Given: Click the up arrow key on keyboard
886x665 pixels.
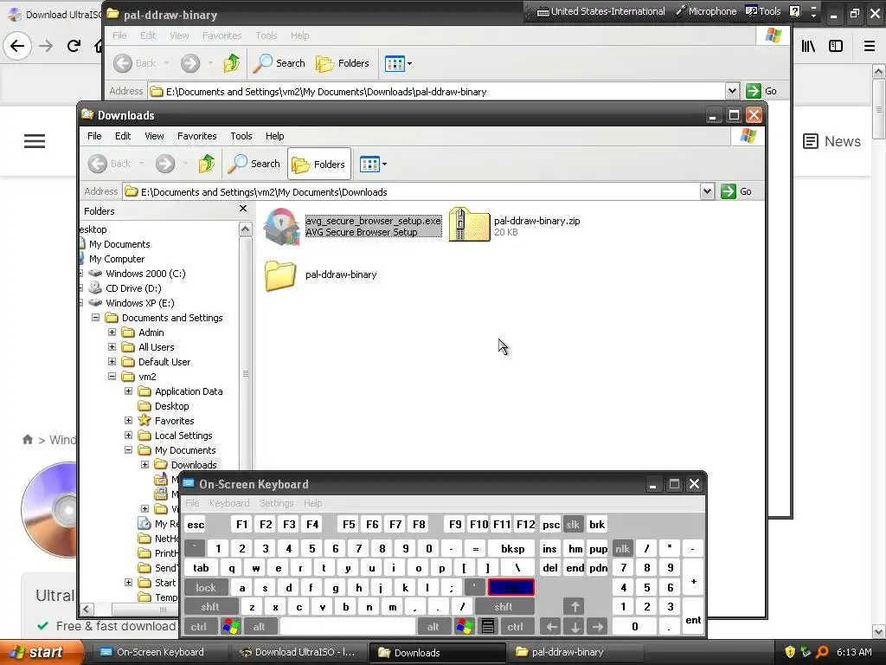Looking at the screenshot, I should tap(575, 607).
